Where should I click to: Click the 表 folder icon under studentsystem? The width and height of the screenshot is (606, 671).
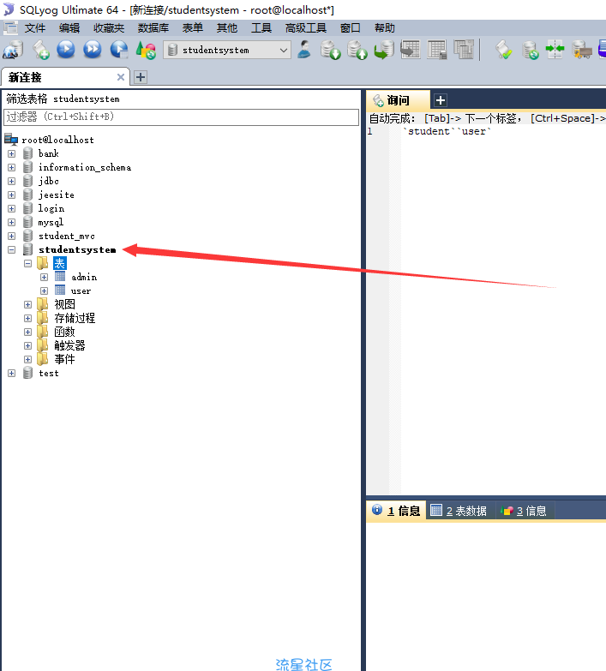click(42, 263)
